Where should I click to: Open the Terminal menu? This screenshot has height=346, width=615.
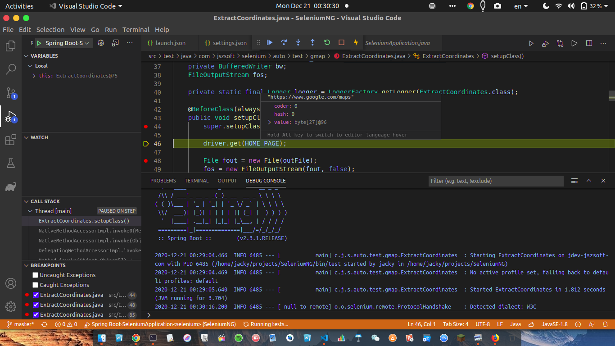coord(136,30)
